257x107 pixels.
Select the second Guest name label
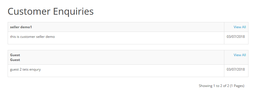(15, 60)
